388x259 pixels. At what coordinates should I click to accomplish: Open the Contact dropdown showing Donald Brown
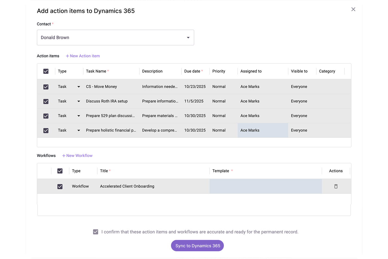pyautogui.click(x=116, y=38)
